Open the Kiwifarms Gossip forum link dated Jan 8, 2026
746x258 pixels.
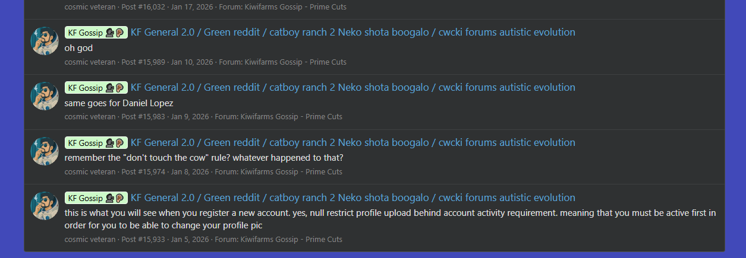pos(300,172)
